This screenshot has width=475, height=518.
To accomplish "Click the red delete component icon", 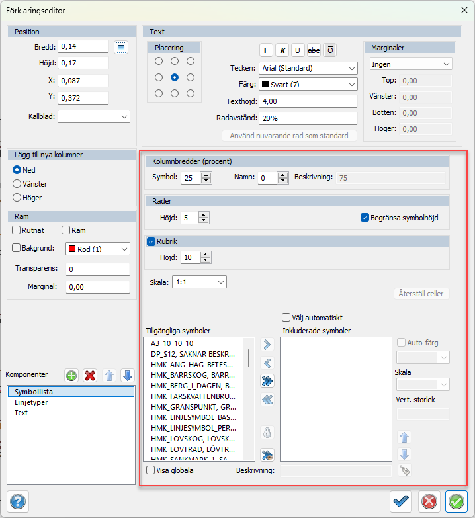I will pyautogui.click(x=90, y=376).
